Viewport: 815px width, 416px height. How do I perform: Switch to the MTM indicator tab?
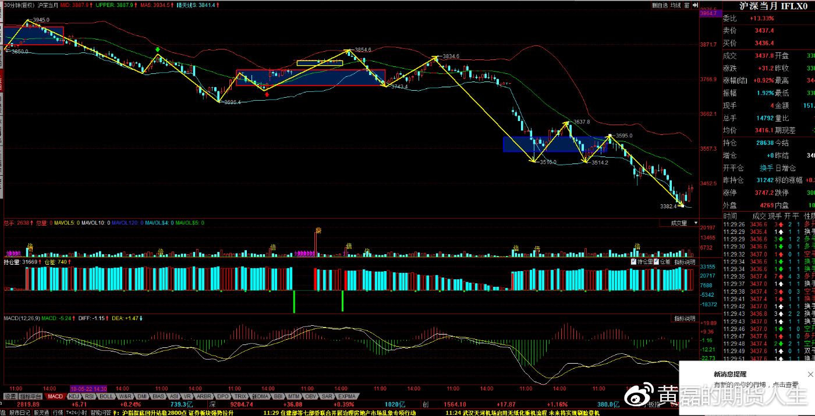(x=295, y=396)
